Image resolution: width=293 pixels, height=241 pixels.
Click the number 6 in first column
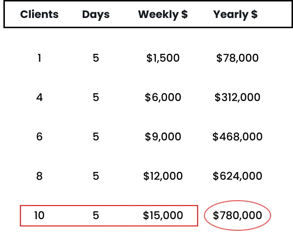coord(39,137)
